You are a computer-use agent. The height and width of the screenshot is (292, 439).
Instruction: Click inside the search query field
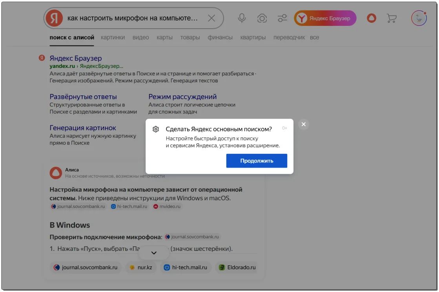click(133, 18)
